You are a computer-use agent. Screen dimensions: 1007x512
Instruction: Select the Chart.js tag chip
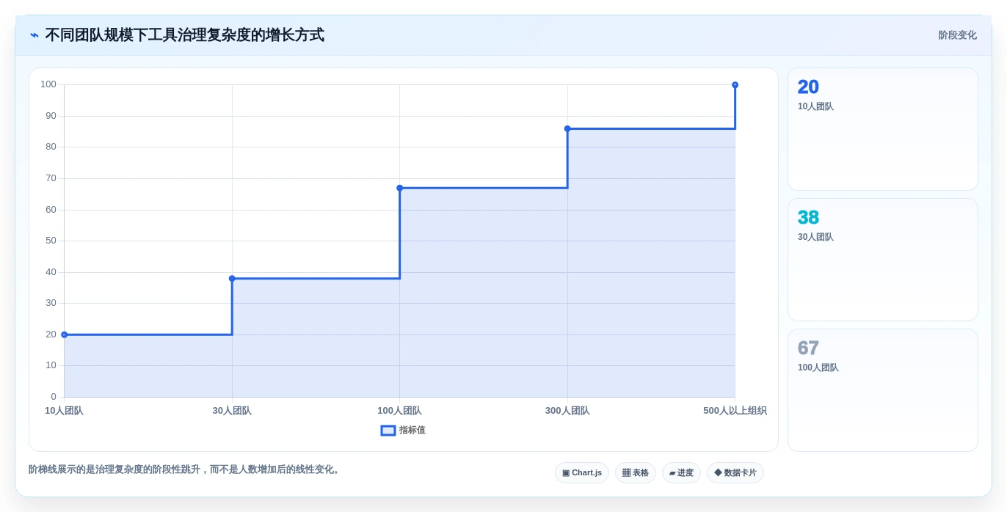pos(582,473)
